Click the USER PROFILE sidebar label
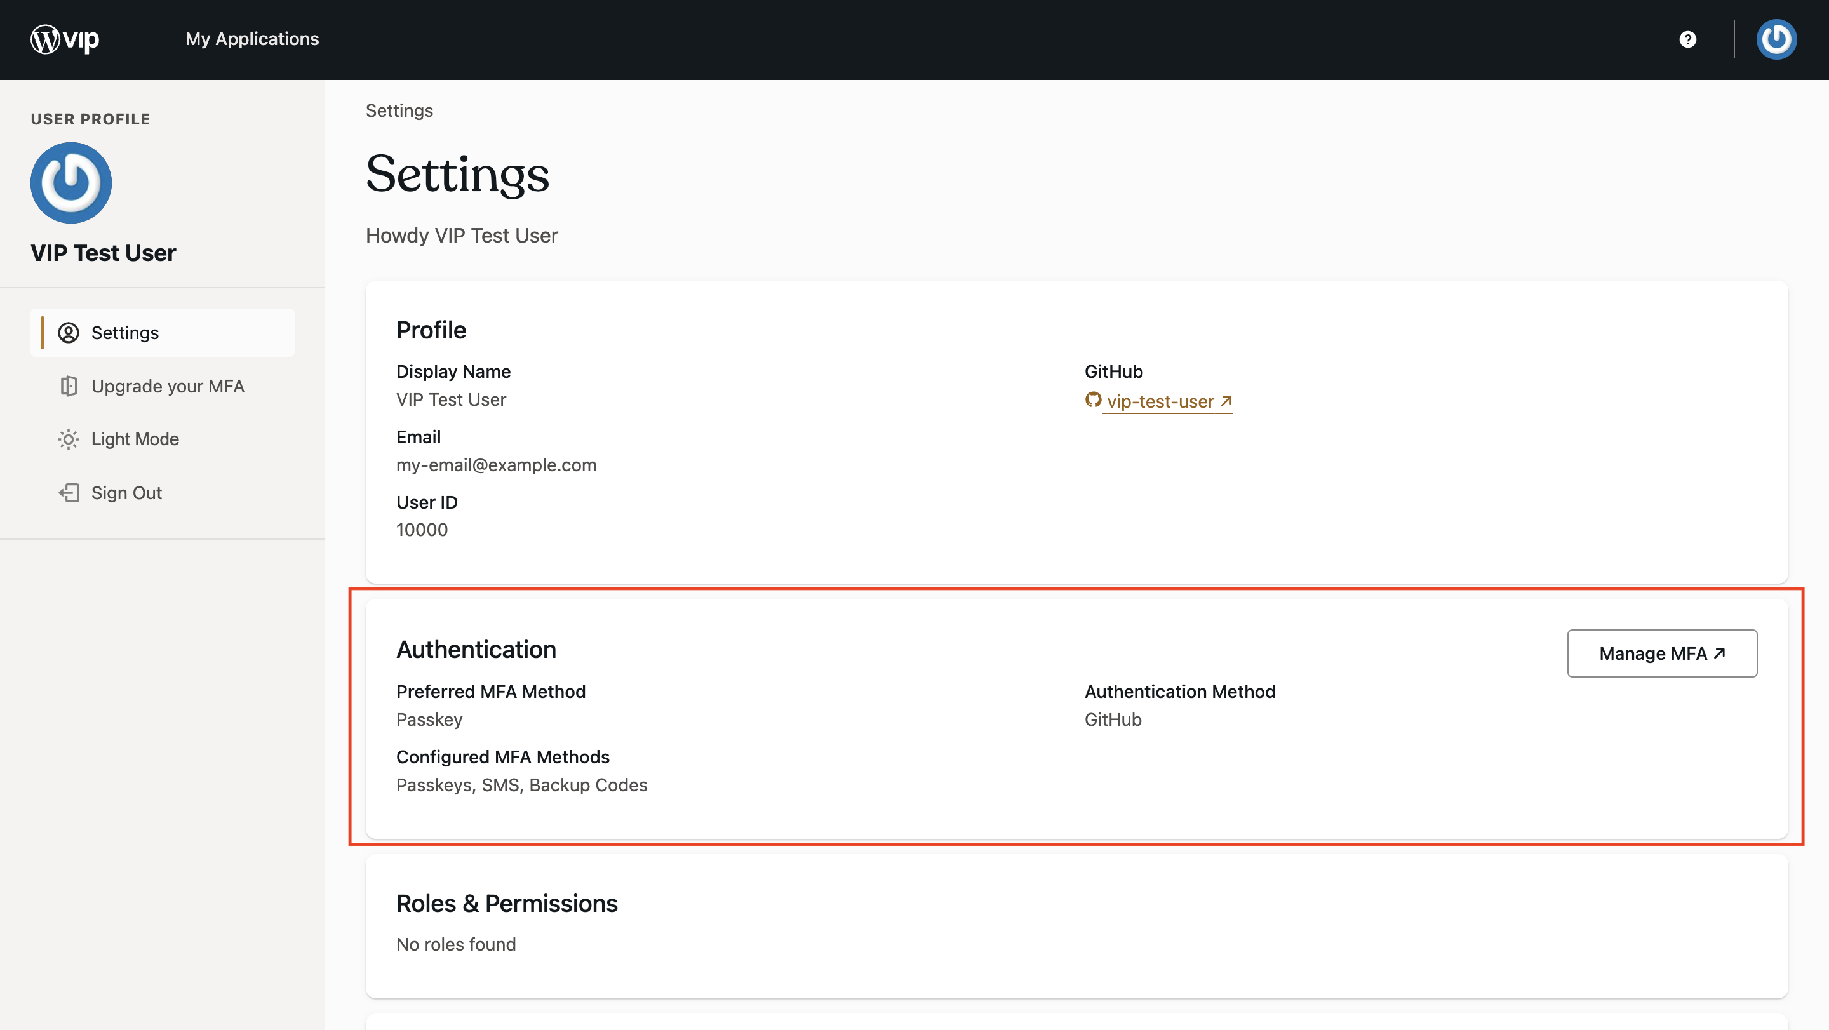Viewport: 1829px width, 1030px height. tap(90, 119)
